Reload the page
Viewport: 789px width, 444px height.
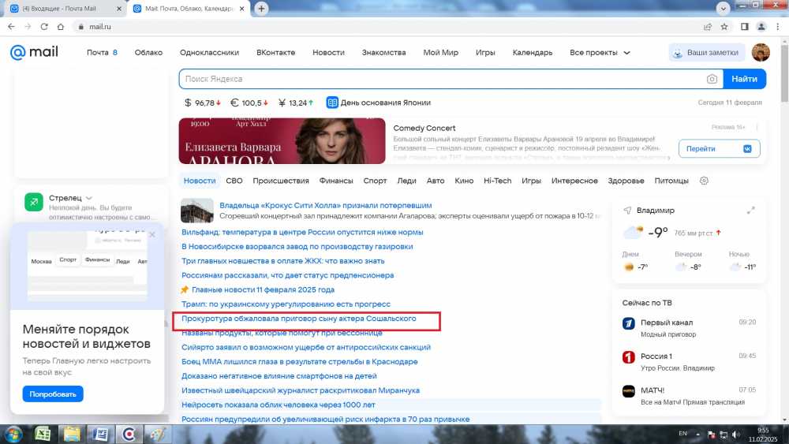[43, 27]
